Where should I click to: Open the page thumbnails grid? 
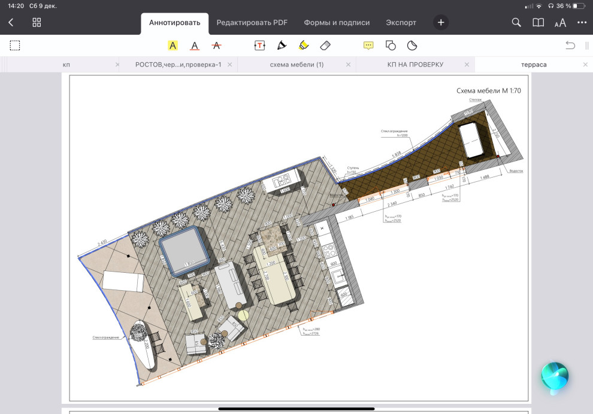click(x=37, y=23)
